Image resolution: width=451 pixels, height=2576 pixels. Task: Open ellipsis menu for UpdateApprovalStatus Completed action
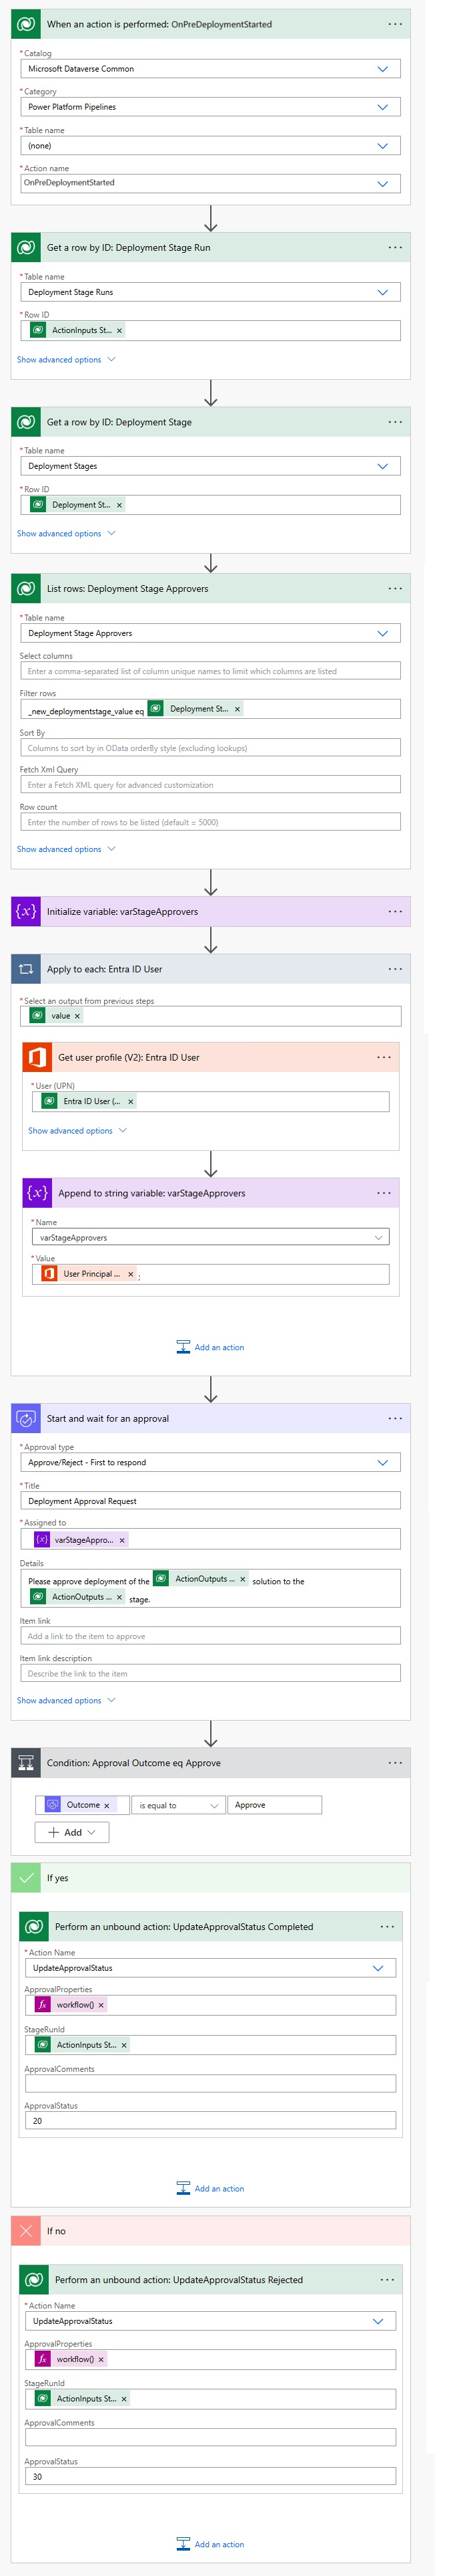pos(387,1927)
